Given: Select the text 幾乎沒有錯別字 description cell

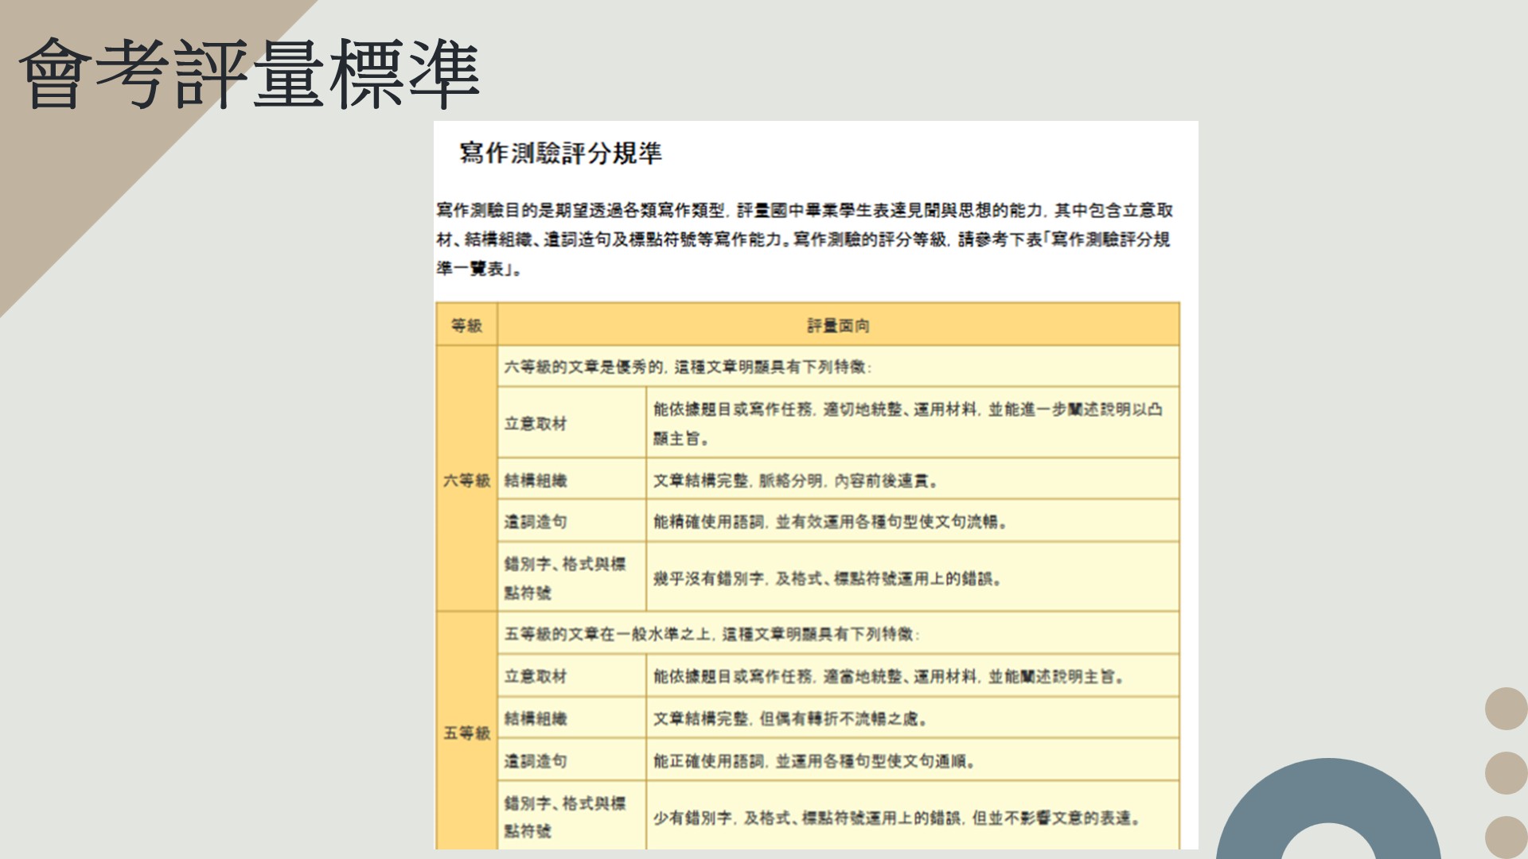Looking at the screenshot, I should (828, 578).
